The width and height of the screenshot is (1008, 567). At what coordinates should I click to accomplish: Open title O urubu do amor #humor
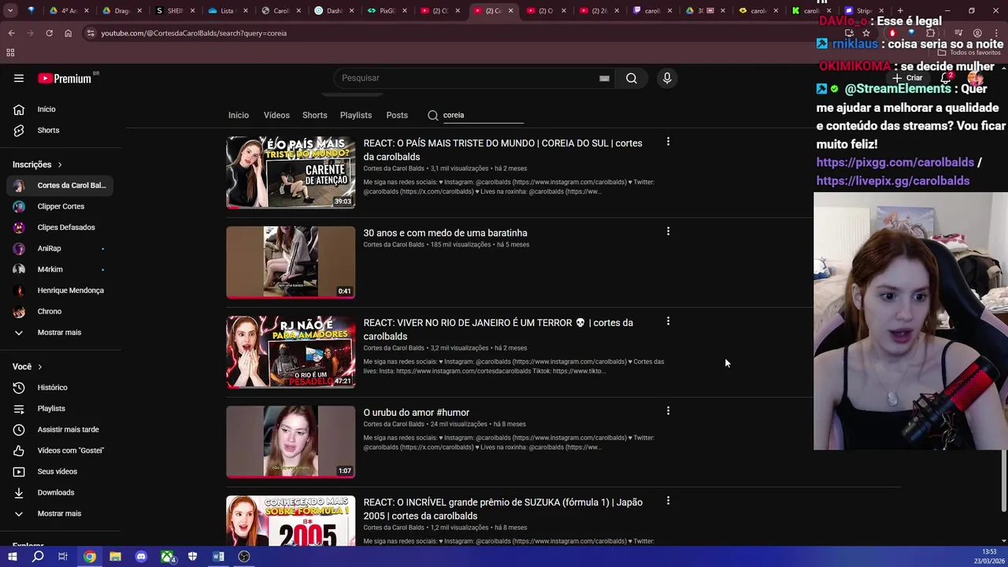[416, 413]
